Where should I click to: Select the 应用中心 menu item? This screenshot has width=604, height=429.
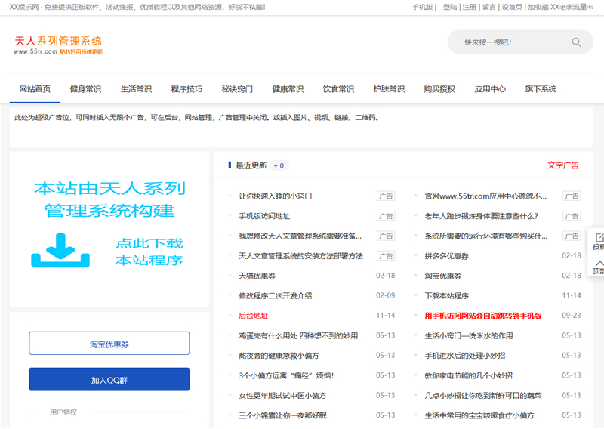[x=490, y=89]
